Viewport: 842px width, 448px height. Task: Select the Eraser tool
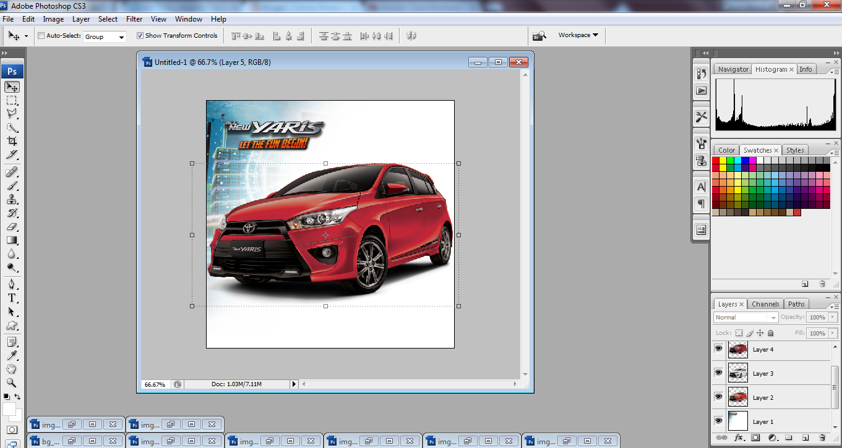[x=12, y=226]
